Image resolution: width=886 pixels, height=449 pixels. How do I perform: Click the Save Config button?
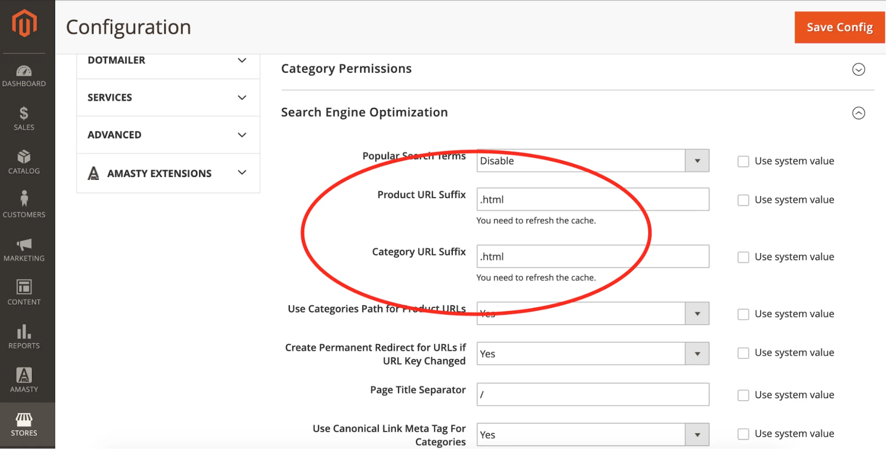(839, 27)
